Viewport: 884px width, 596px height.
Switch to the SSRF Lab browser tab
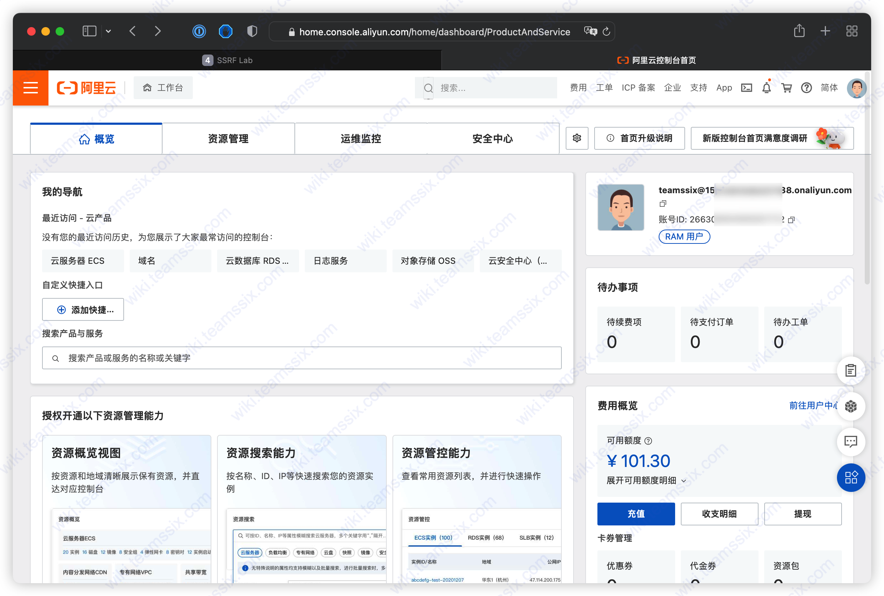227,60
